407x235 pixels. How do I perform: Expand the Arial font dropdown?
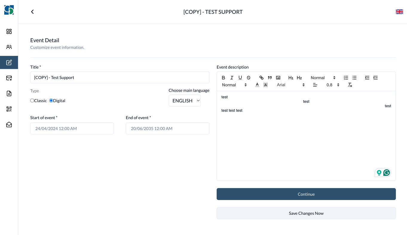[x=290, y=85]
